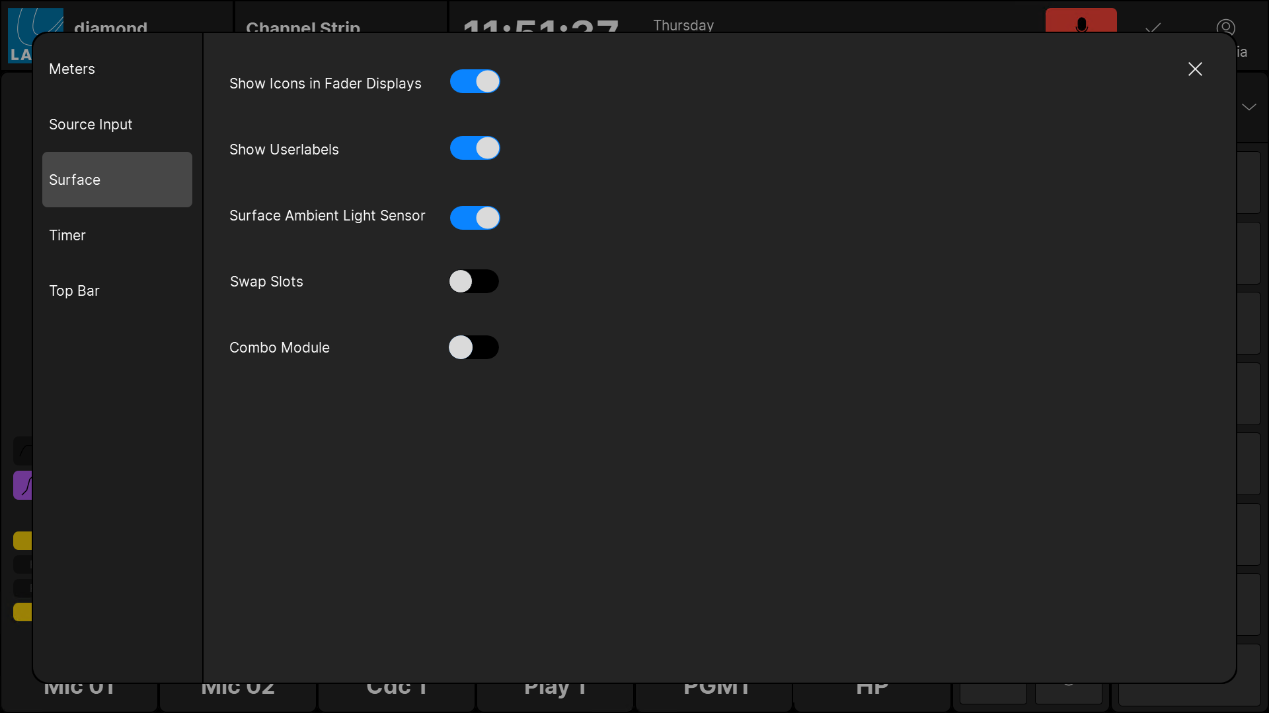
Task: Click the Meters settings section
Action: tap(118, 69)
